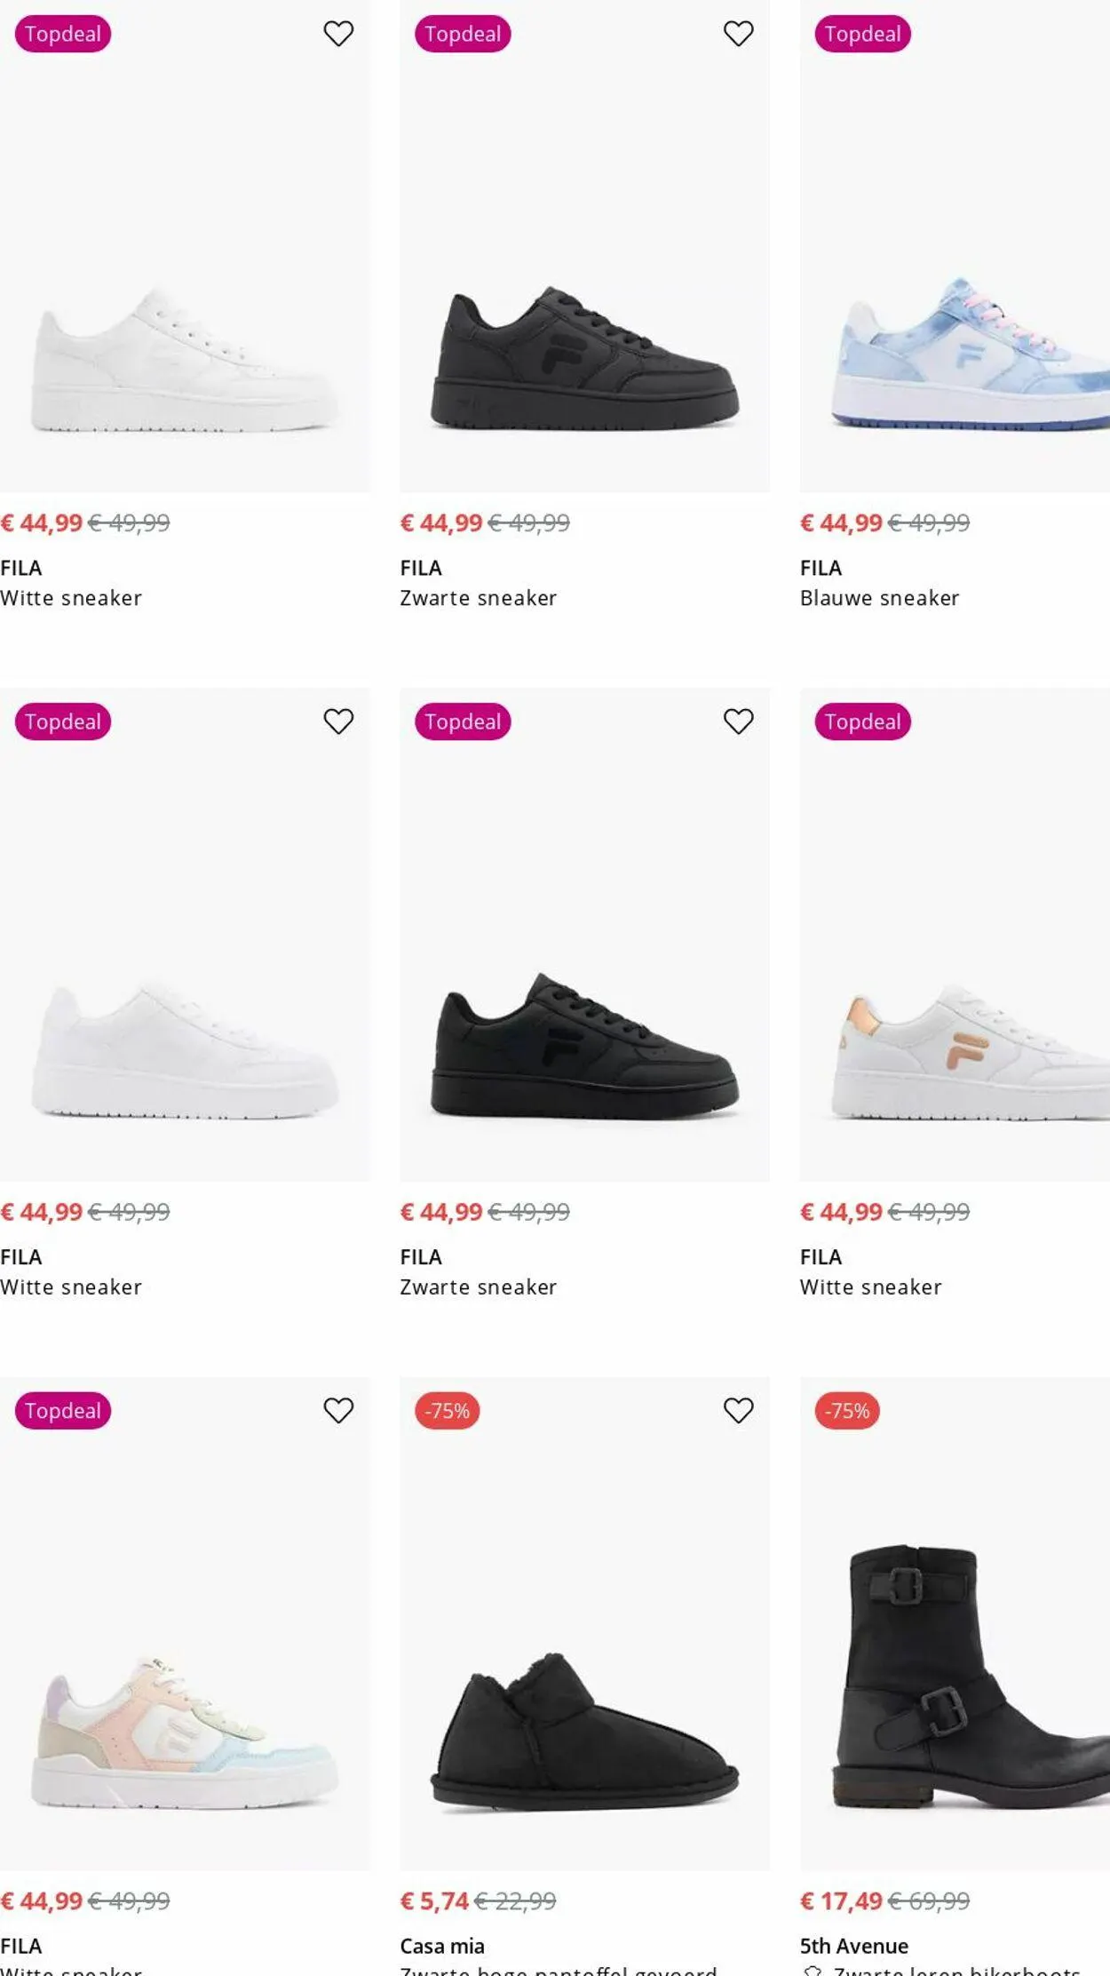Click the small icon before 'Zwarte leren bikerboots'

click(x=812, y=1970)
